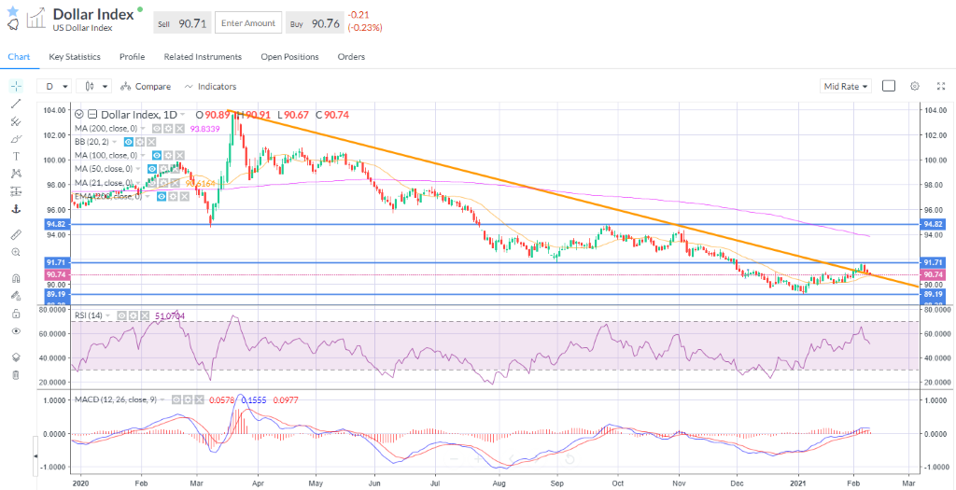Open the candlestick chart type dropdown

tap(94, 87)
